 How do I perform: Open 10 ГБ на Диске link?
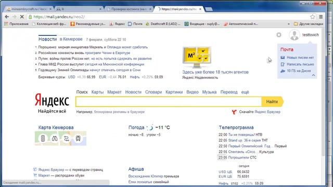click(299, 71)
